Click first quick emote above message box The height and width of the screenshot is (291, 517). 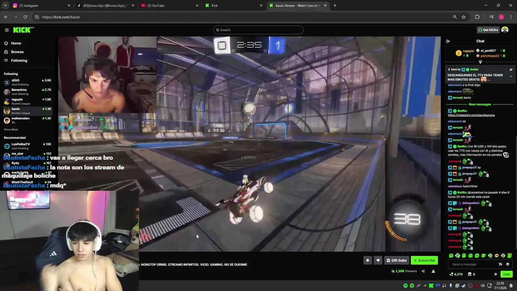coord(451,255)
